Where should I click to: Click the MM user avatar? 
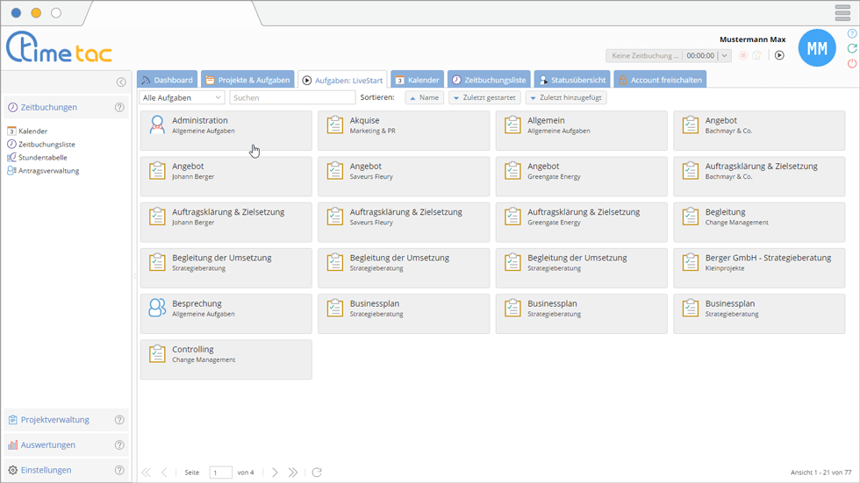click(x=816, y=49)
